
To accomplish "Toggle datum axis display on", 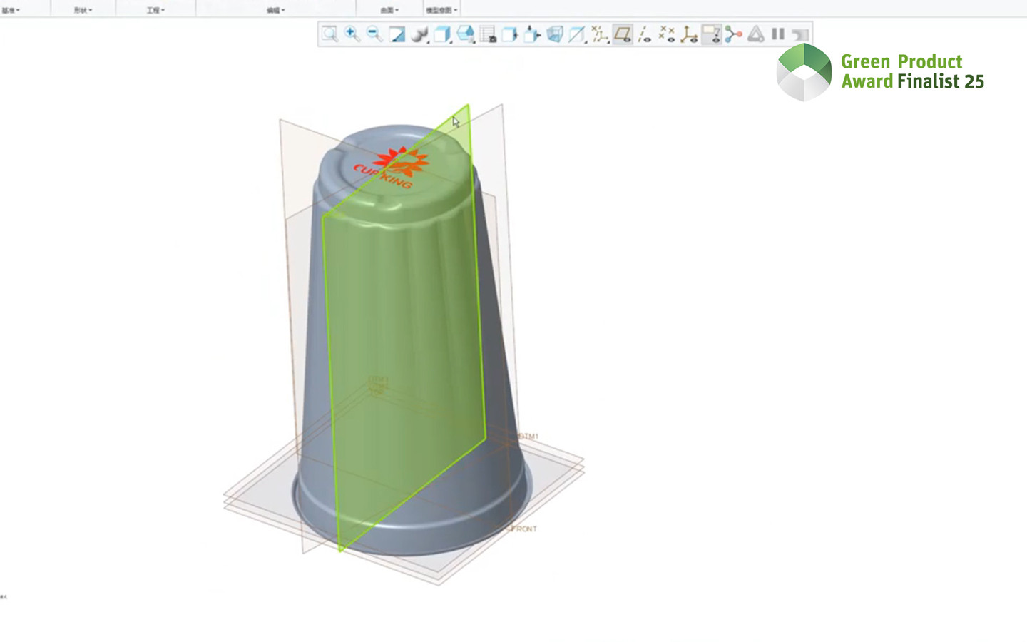I will point(645,34).
